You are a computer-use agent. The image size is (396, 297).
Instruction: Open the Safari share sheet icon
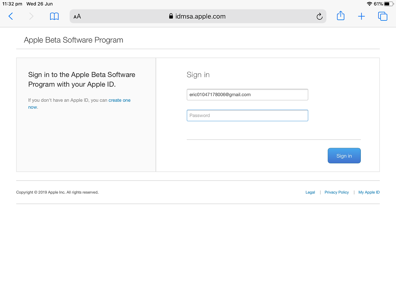pyautogui.click(x=341, y=16)
